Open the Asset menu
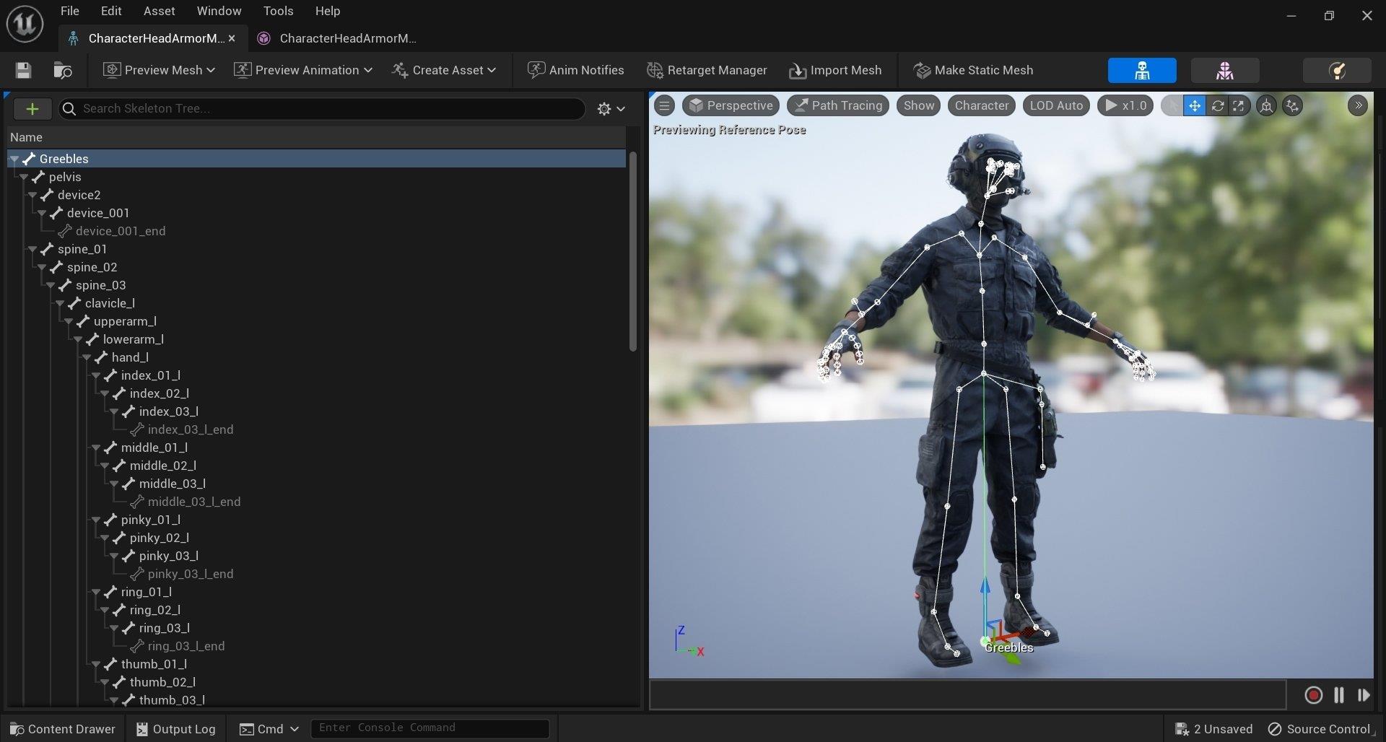The width and height of the screenshot is (1386, 742). click(159, 11)
